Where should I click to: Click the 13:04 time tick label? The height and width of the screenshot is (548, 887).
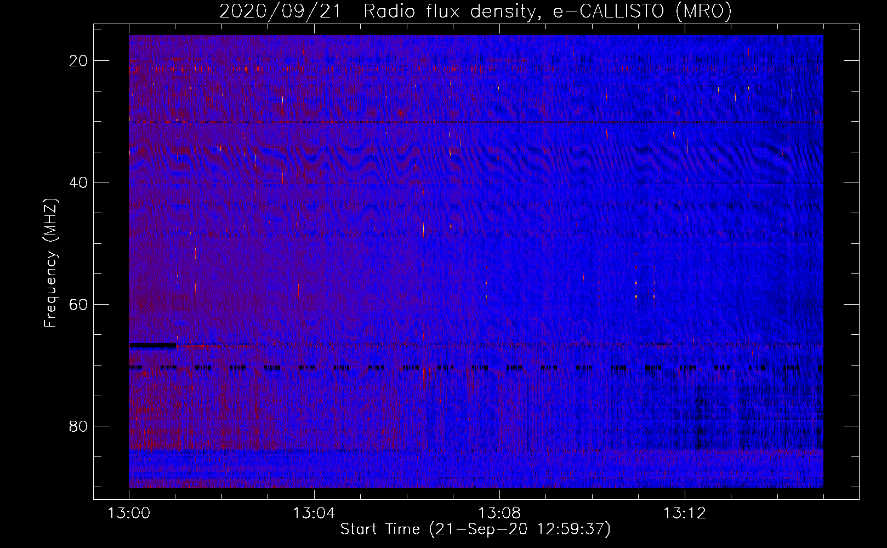[x=314, y=513]
